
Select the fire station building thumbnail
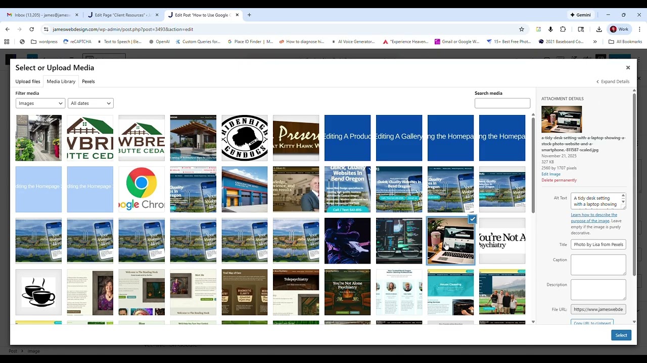tap(245, 190)
